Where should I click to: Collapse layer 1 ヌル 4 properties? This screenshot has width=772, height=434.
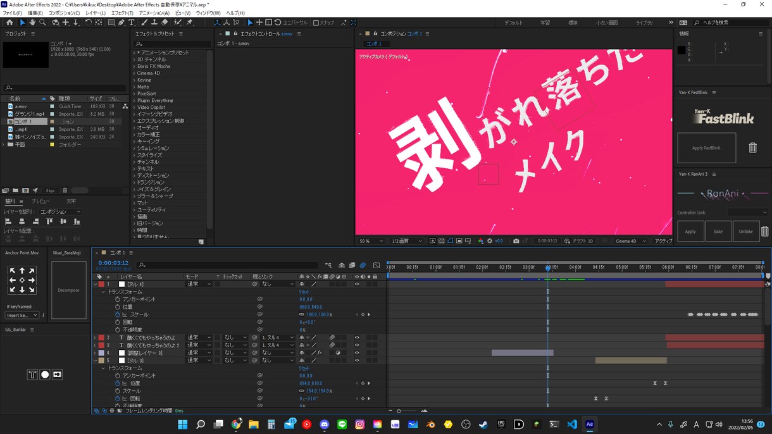coord(96,284)
